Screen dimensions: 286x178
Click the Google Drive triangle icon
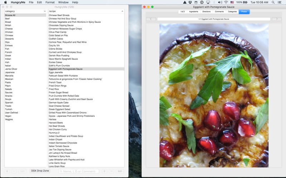point(184,2)
